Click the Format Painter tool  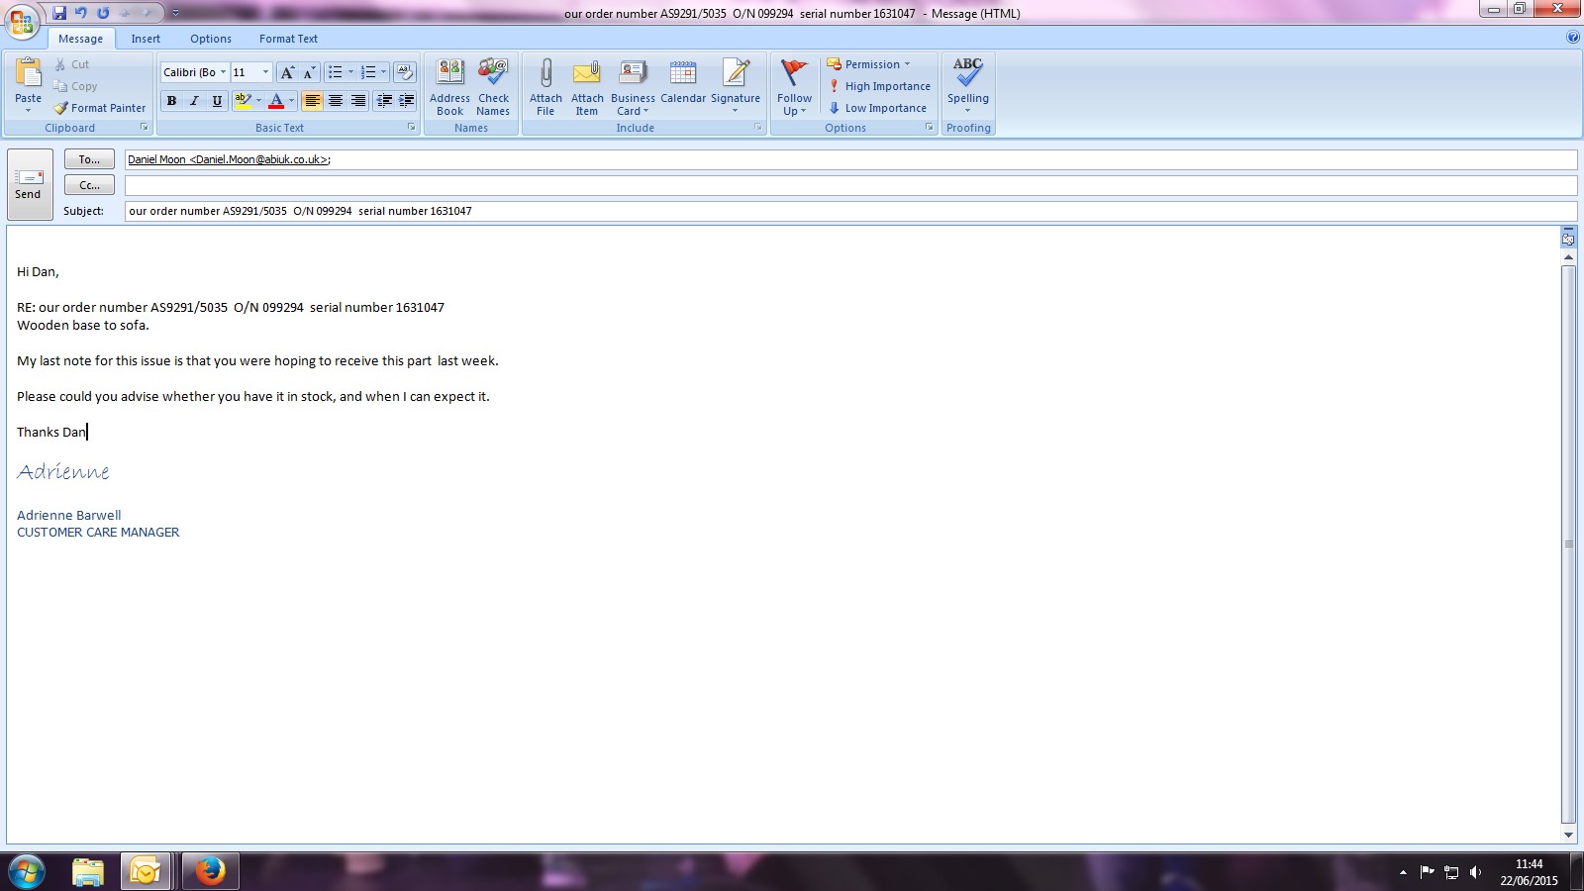[100, 108]
